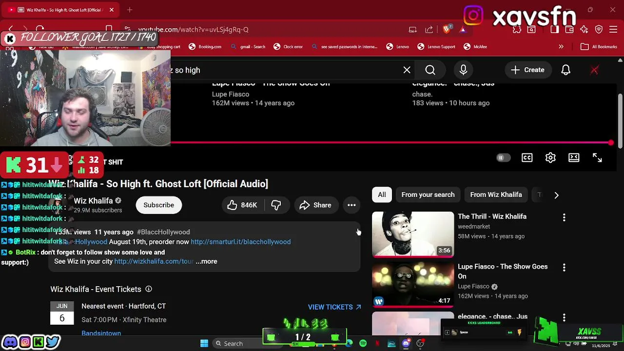Open Brave Rewards triangle icon
The height and width of the screenshot is (351, 624).
tap(462, 29)
